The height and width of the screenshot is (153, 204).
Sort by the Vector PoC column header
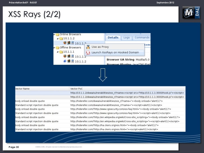pyautogui.click(x=127, y=89)
